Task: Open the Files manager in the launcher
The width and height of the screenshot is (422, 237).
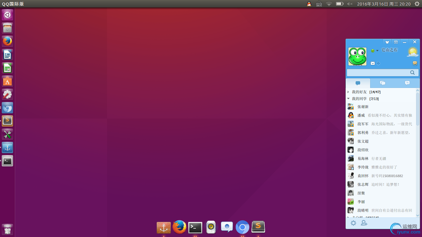Action: 7,28
